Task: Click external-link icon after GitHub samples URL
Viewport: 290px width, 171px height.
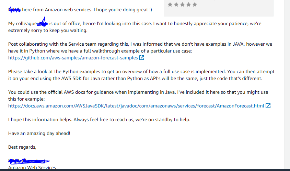Action: click(x=142, y=58)
